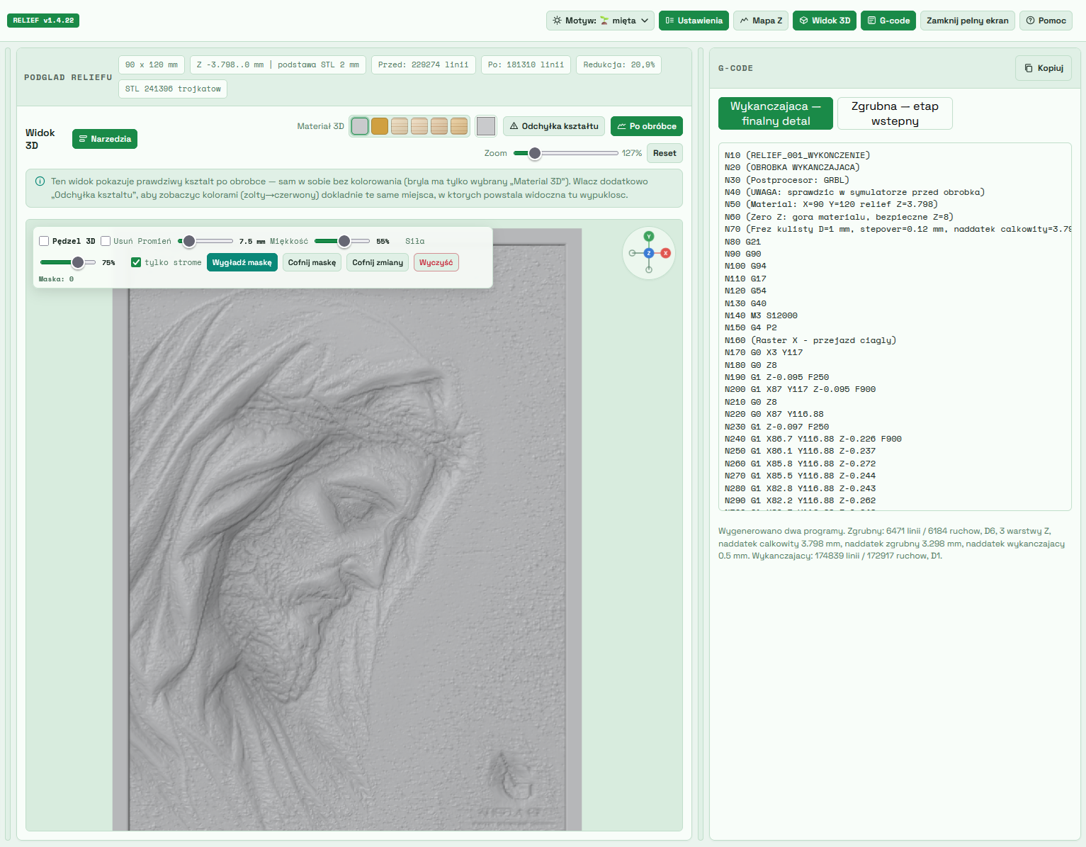
Task: Click the red Wyczyść button
Action: coord(436,262)
